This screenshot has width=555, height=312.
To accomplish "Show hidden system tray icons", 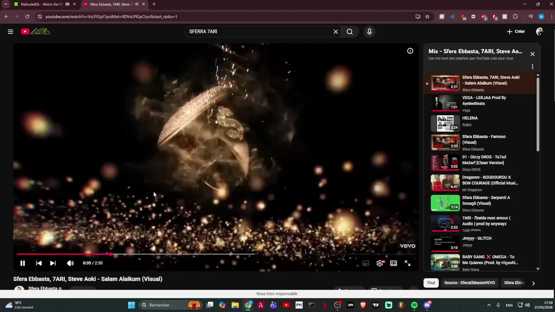I will pyautogui.click(x=489, y=305).
